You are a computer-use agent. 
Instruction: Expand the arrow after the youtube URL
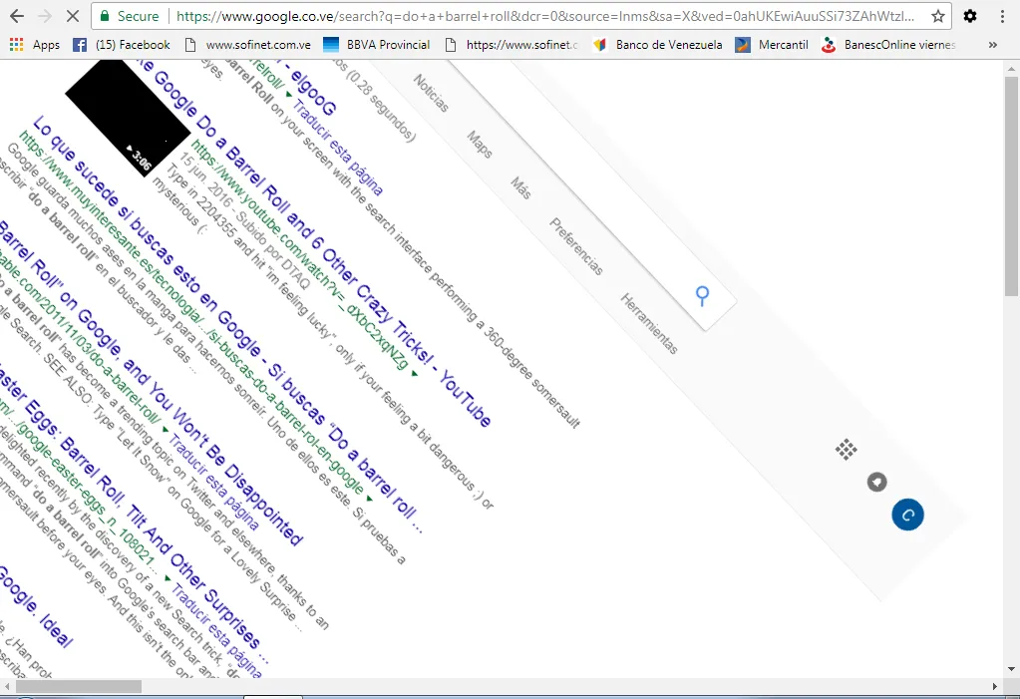(x=415, y=374)
